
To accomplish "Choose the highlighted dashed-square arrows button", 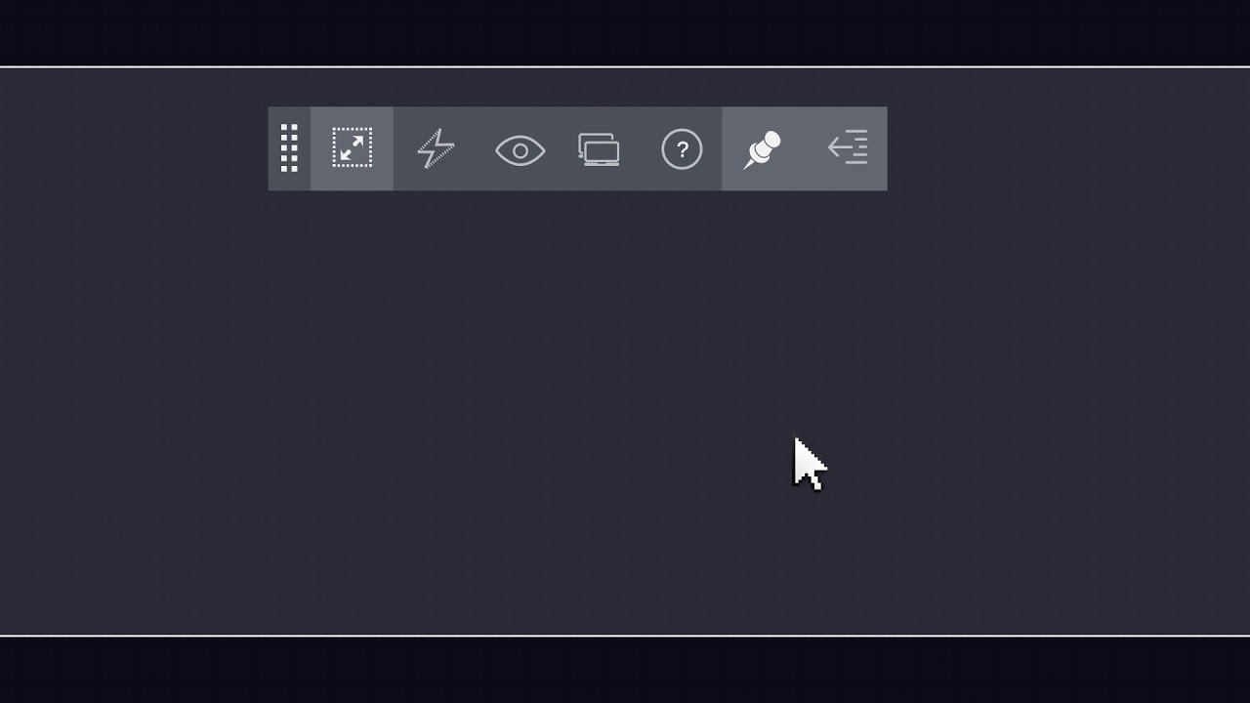I will pos(352,148).
